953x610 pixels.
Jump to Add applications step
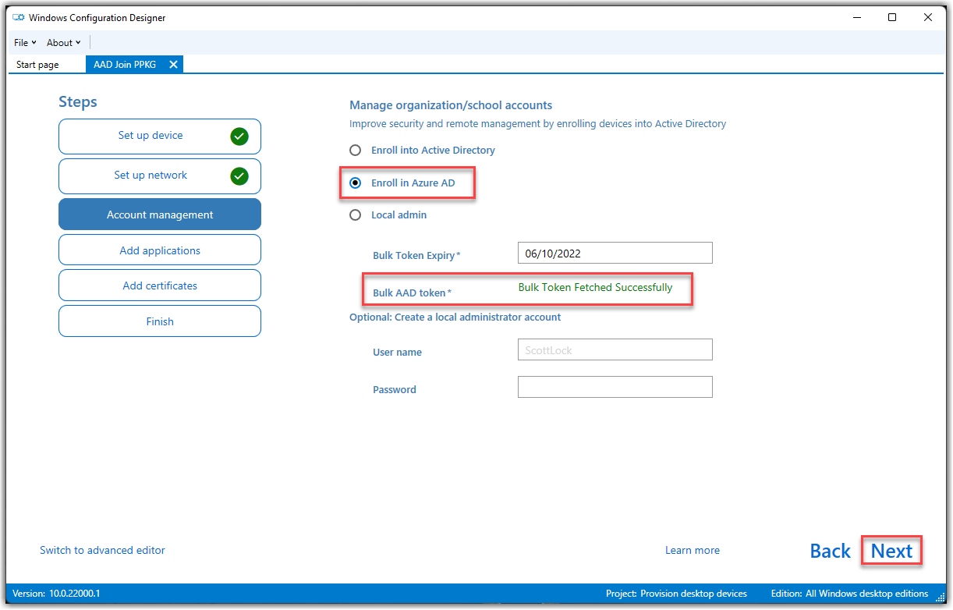click(160, 250)
